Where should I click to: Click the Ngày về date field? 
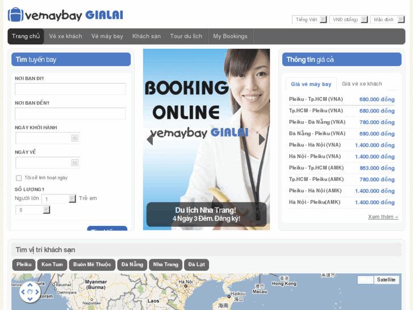(48, 163)
